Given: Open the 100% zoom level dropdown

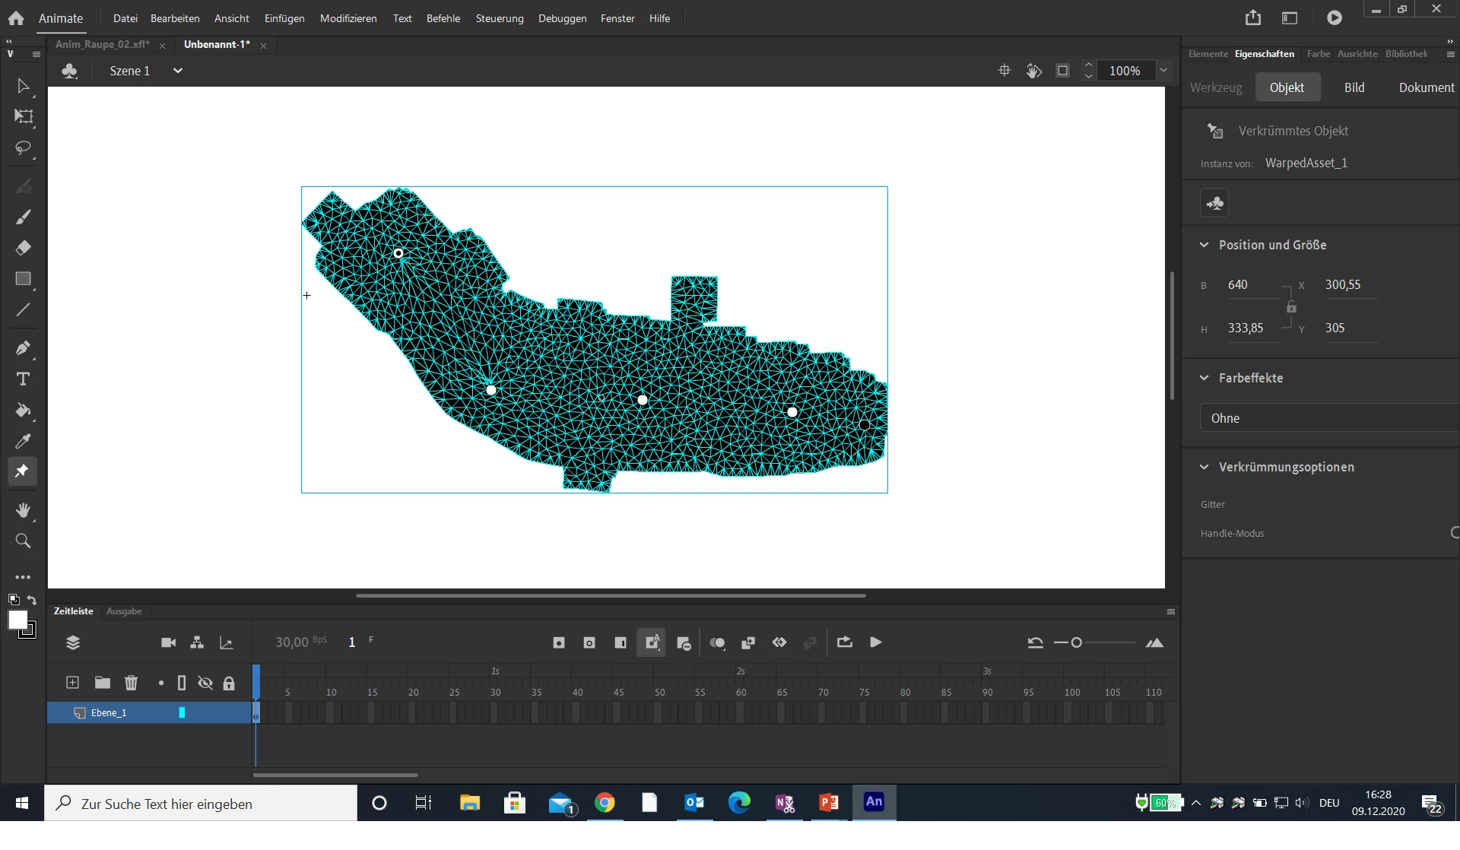Looking at the screenshot, I should point(1163,71).
